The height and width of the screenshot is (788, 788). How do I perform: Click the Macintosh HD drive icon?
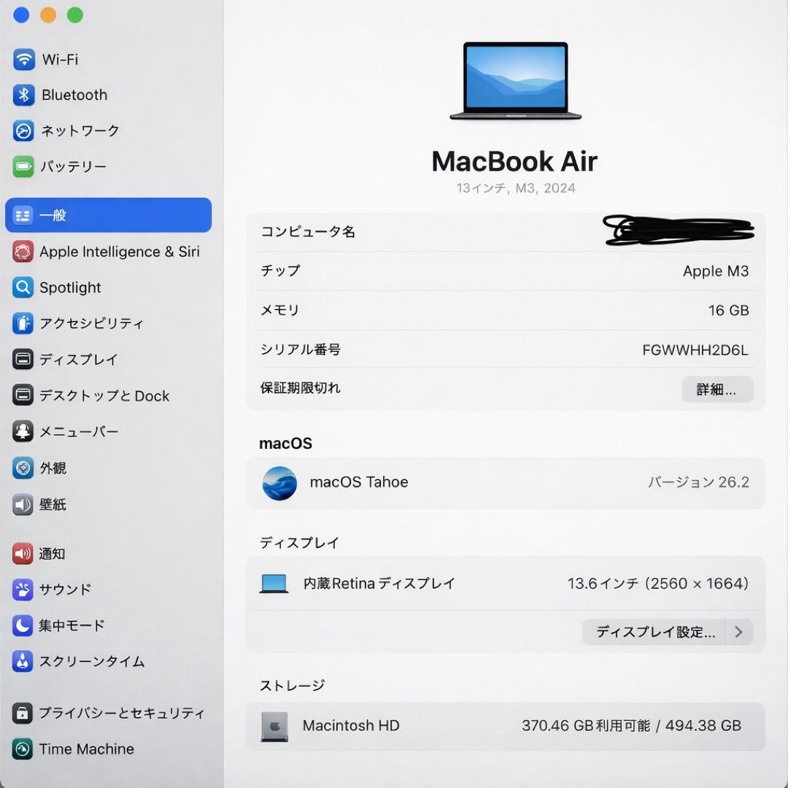click(x=274, y=727)
